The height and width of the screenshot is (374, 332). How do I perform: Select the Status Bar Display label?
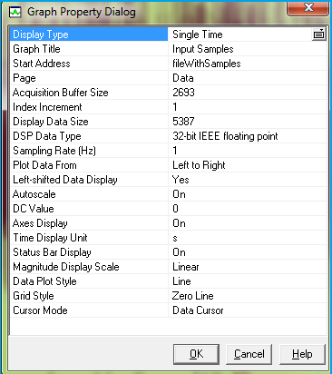(52, 252)
